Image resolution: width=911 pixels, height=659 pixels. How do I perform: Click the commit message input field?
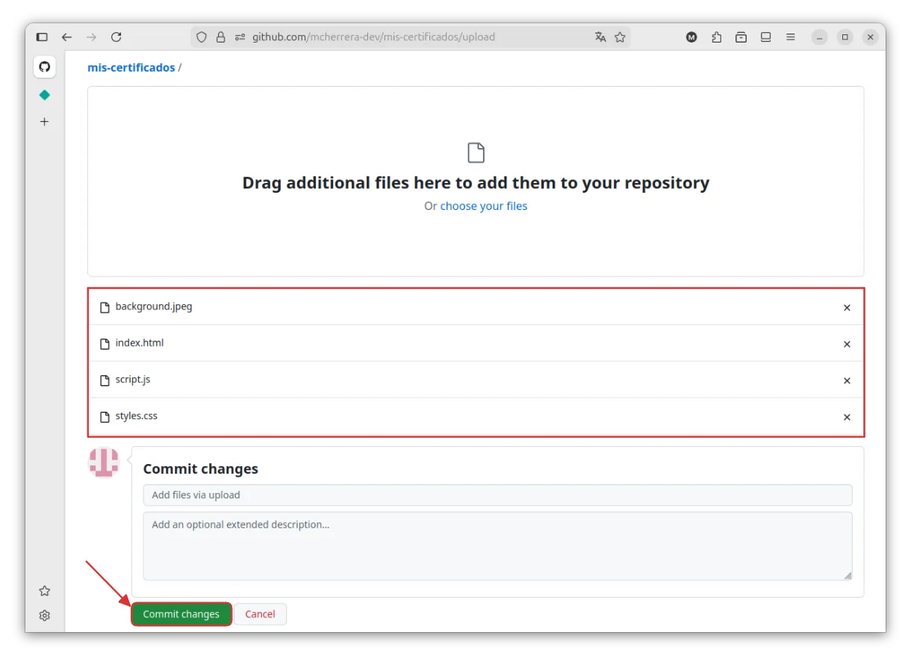(497, 495)
